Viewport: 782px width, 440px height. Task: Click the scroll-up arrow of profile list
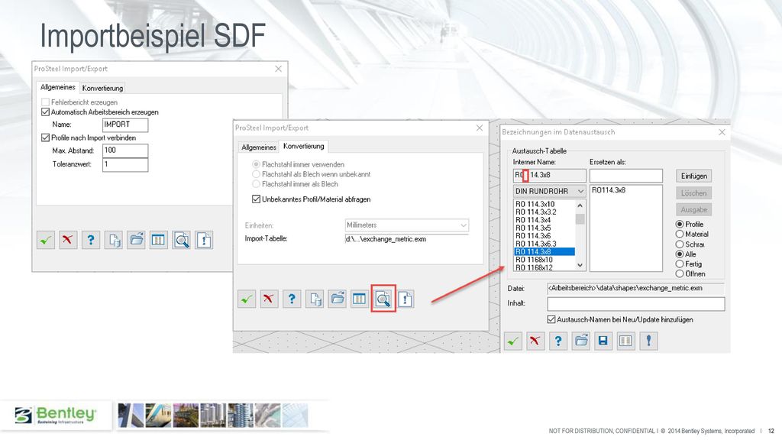[x=580, y=205]
